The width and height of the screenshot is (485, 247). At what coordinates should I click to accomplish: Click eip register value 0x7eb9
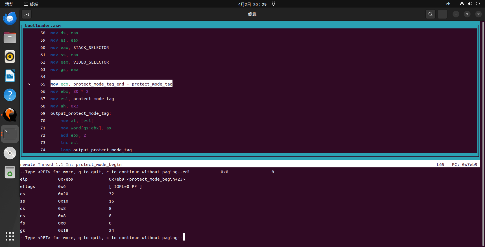point(66,179)
